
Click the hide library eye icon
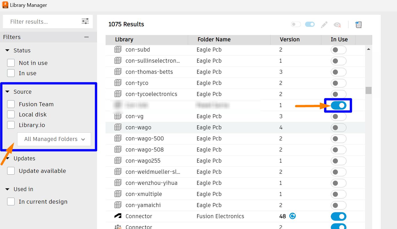pyautogui.click(x=338, y=25)
